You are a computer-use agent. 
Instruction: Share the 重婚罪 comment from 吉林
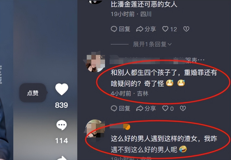tap(146, 108)
